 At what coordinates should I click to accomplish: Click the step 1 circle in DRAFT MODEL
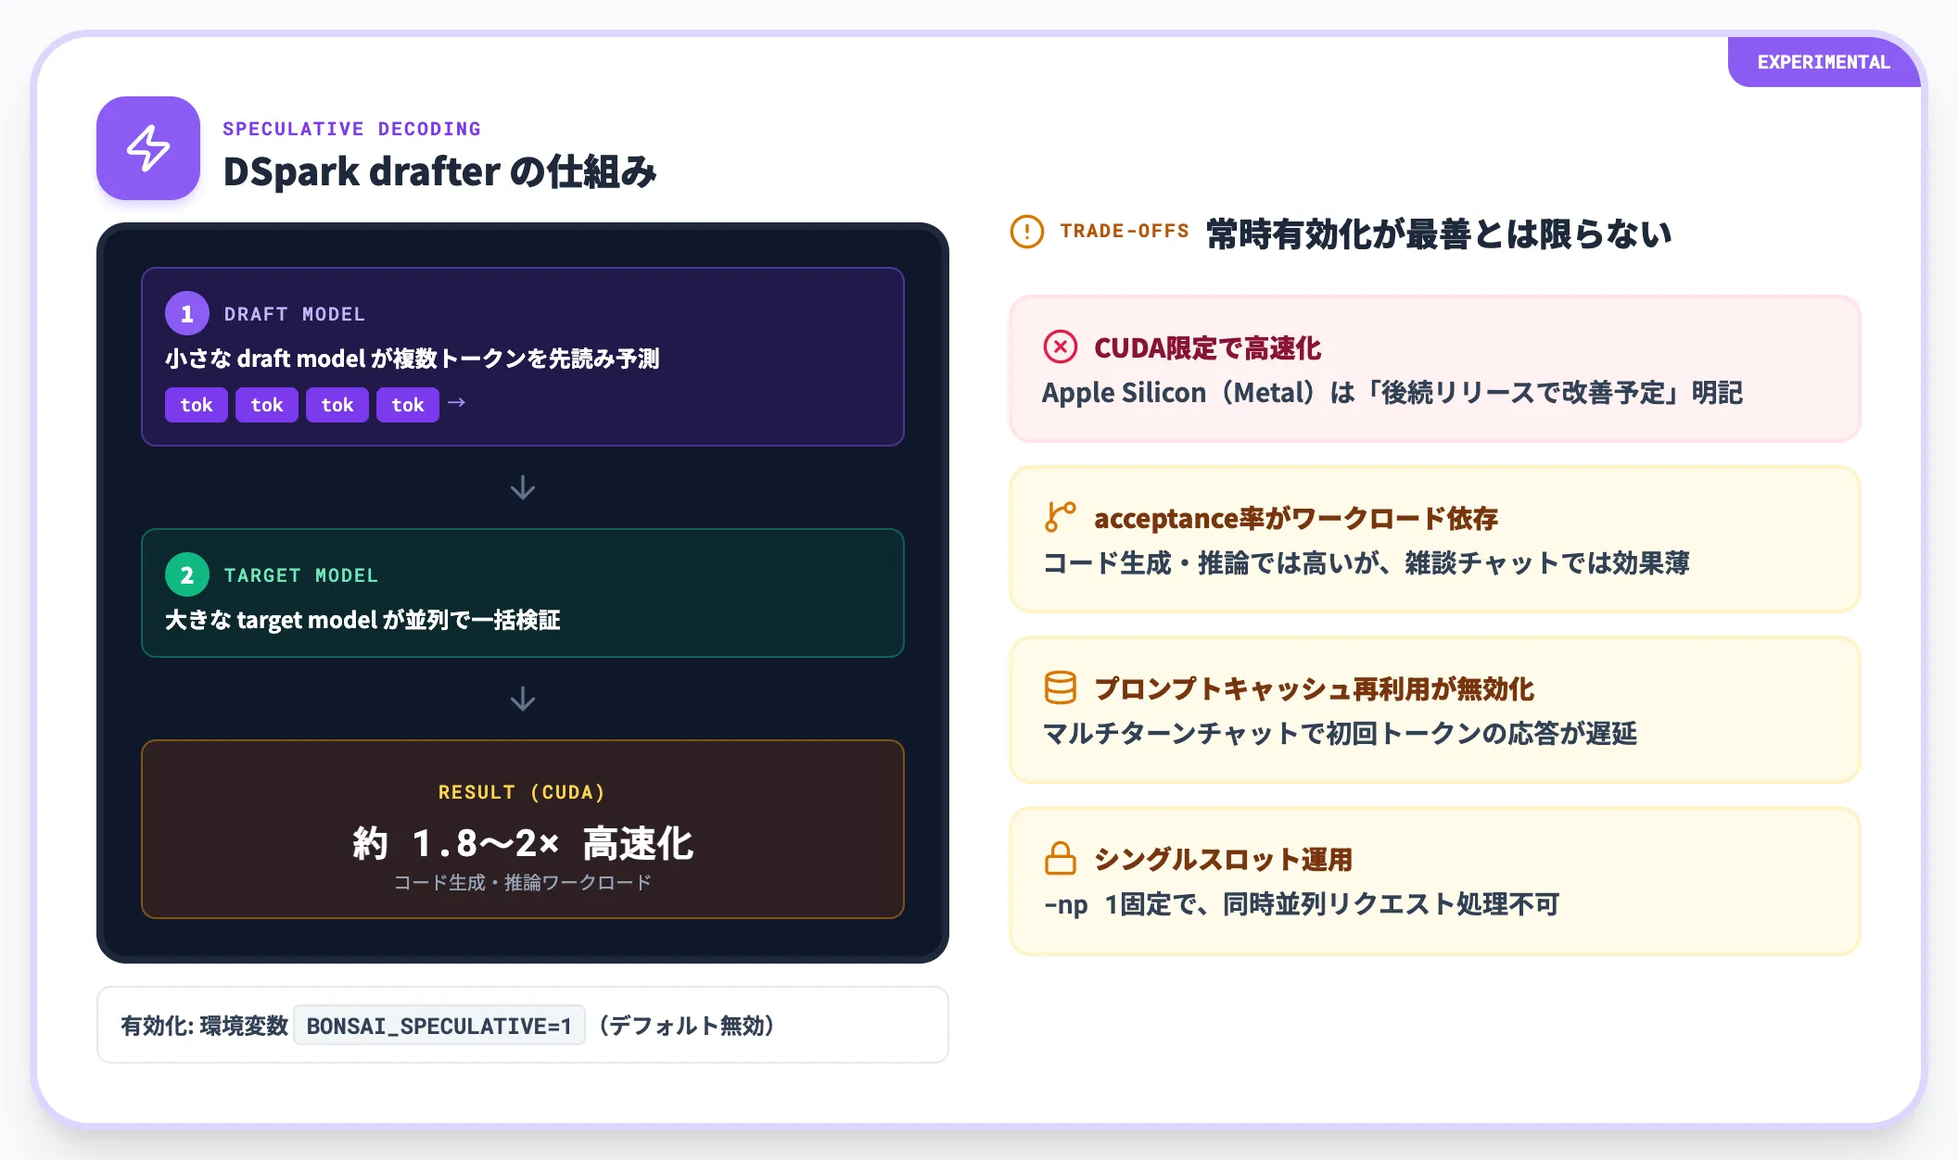[187, 313]
